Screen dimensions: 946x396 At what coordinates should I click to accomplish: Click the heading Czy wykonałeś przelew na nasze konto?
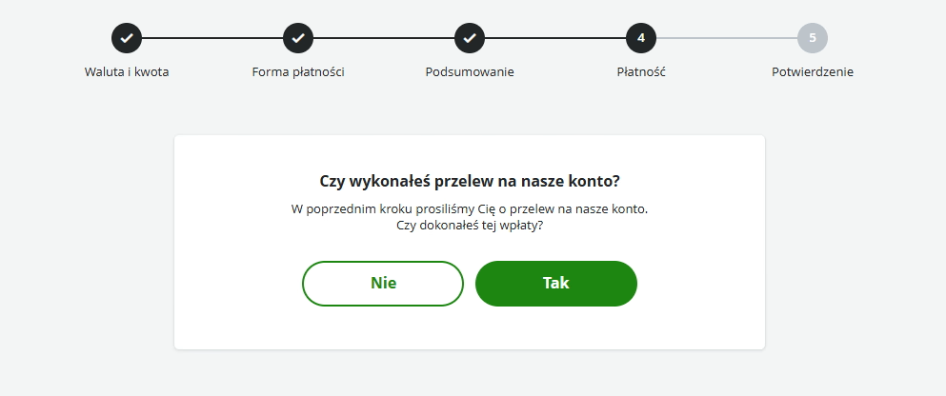coord(470,181)
